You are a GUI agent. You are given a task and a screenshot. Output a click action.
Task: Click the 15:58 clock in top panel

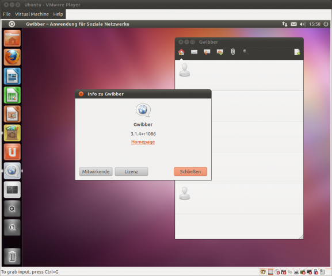coord(315,24)
